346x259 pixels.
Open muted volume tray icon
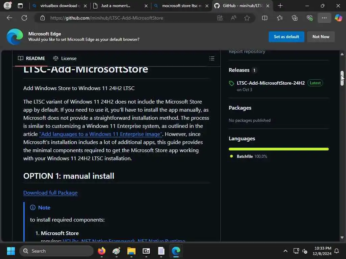tap(305, 251)
